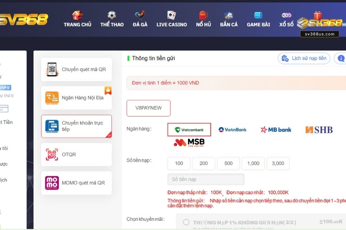The width and height of the screenshot is (346, 230).
Task: Select the Game Bài dice icon
Action: coord(258,15)
